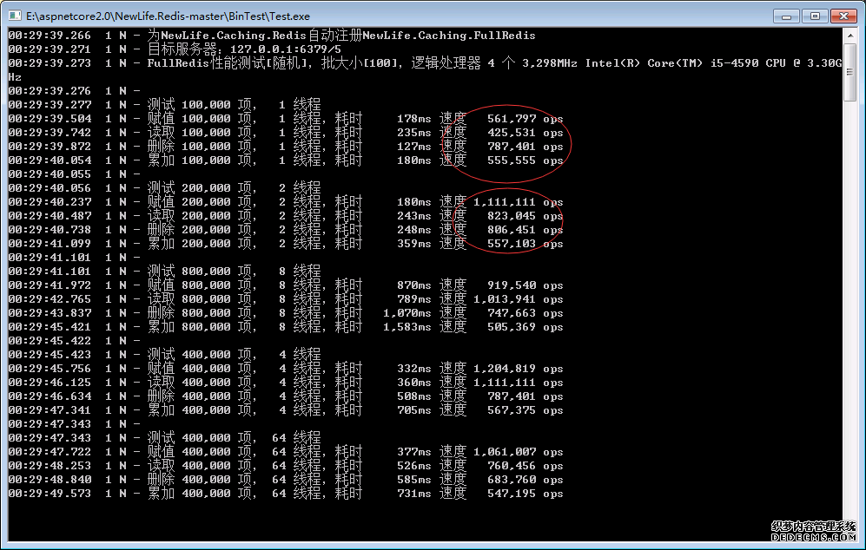
Task: Open the console system menu icon
Action: point(14,15)
